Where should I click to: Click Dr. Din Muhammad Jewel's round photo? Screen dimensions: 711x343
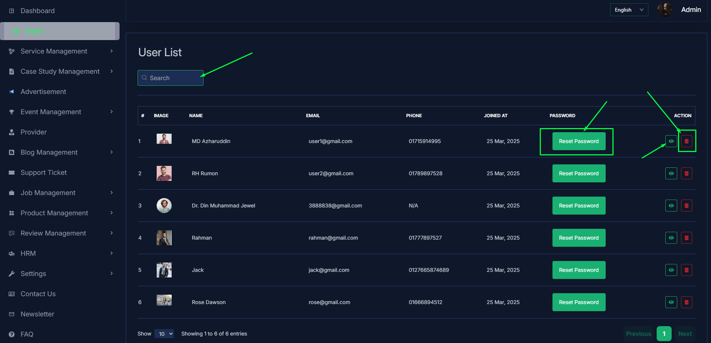(x=164, y=206)
